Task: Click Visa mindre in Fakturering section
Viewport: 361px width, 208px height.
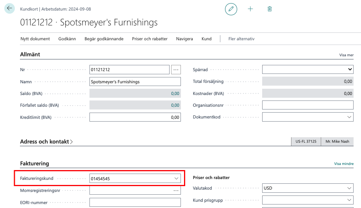Action: (344, 164)
